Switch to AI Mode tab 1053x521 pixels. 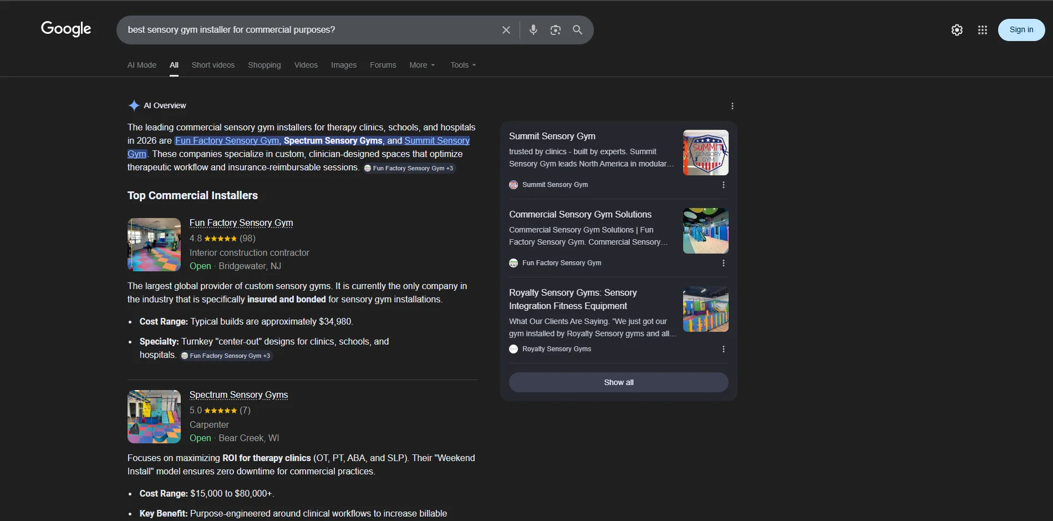coord(142,65)
